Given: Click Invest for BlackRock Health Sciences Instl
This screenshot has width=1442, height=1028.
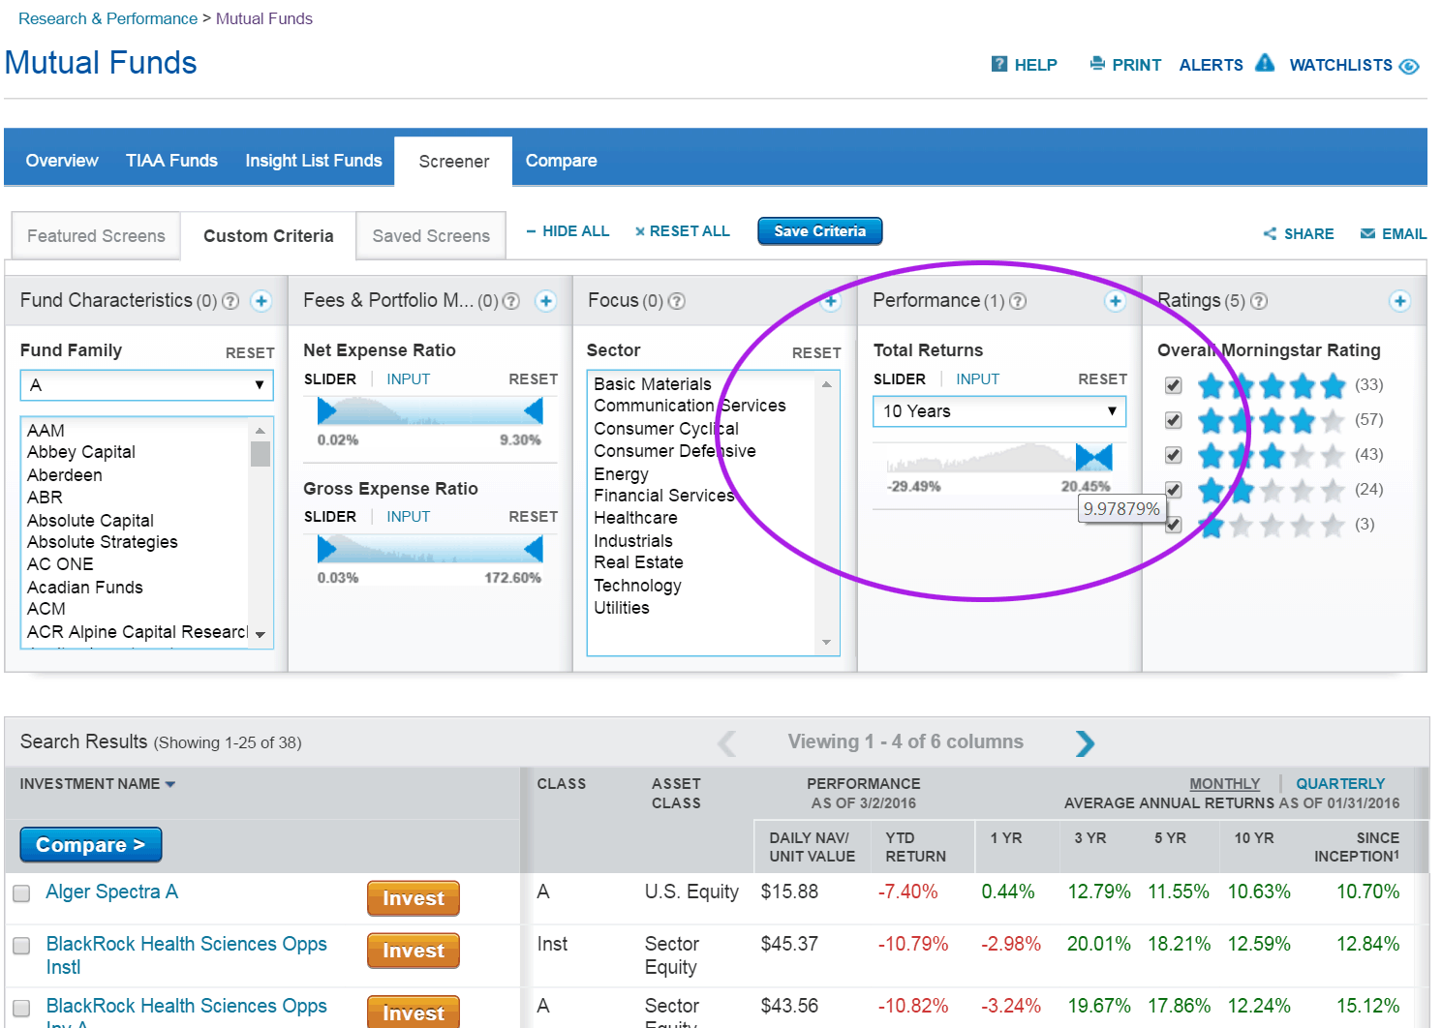Looking at the screenshot, I should [x=413, y=951].
